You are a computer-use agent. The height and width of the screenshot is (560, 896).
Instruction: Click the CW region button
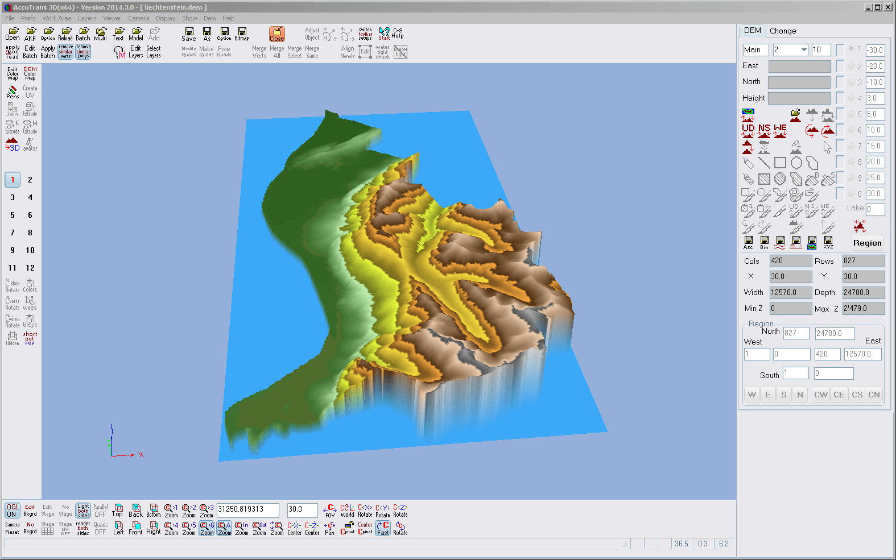click(821, 395)
